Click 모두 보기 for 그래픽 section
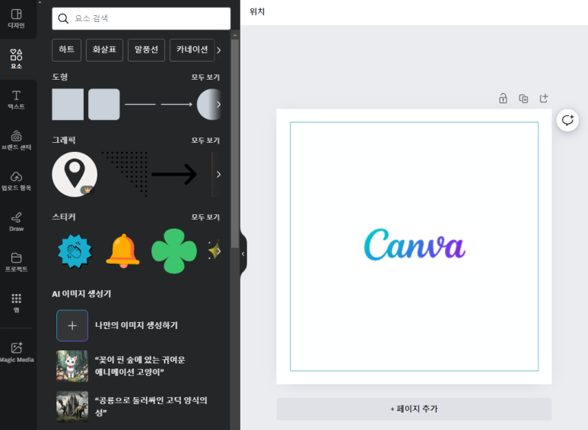The width and height of the screenshot is (588, 430). pyautogui.click(x=205, y=141)
